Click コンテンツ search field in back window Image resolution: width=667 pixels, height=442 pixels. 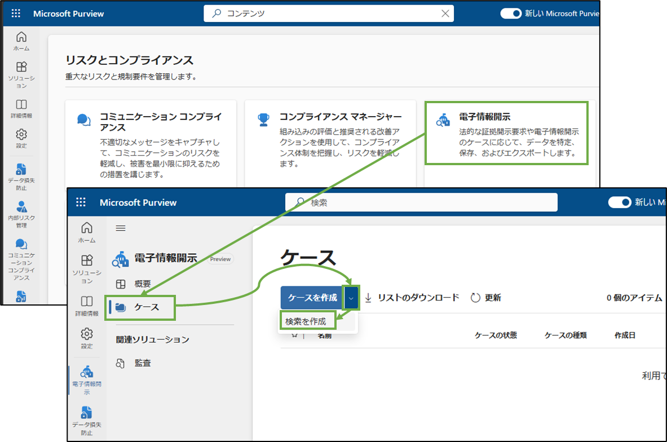click(x=328, y=14)
